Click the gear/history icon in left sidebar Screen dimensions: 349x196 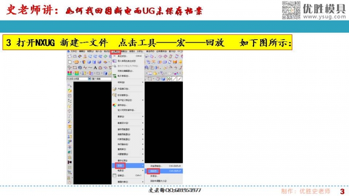70,95
